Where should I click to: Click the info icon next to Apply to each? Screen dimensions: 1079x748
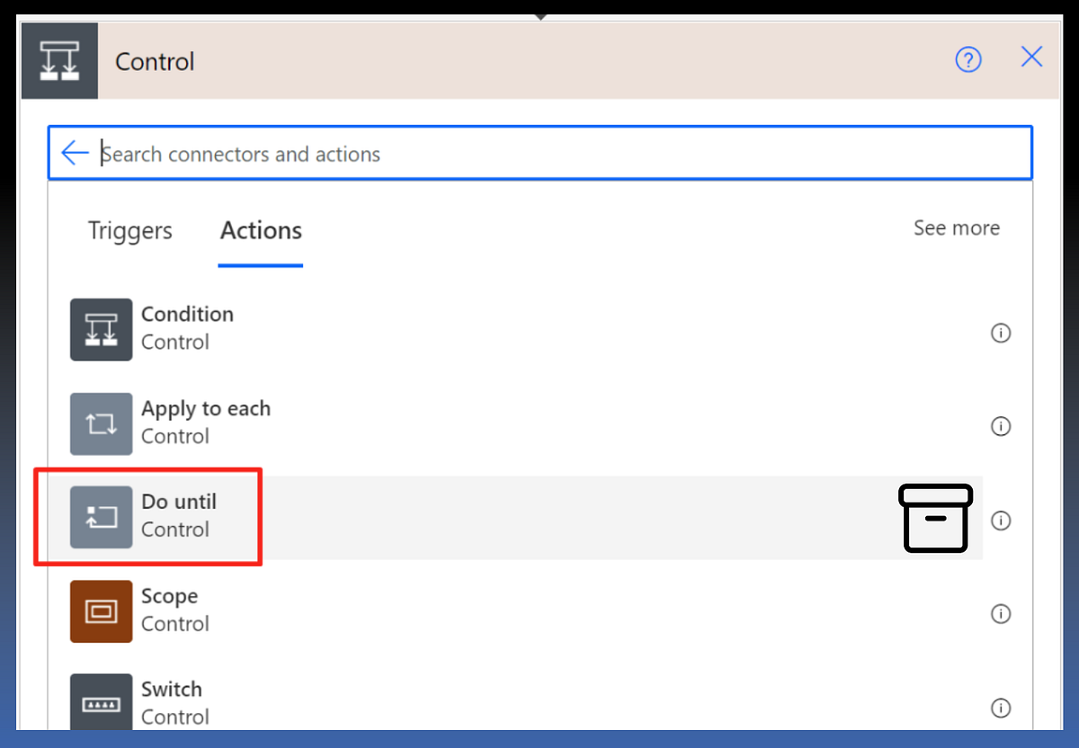coord(1001,426)
